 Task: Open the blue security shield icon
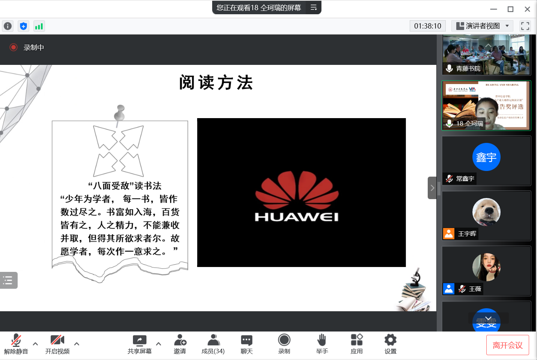pyautogui.click(x=23, y=26)
